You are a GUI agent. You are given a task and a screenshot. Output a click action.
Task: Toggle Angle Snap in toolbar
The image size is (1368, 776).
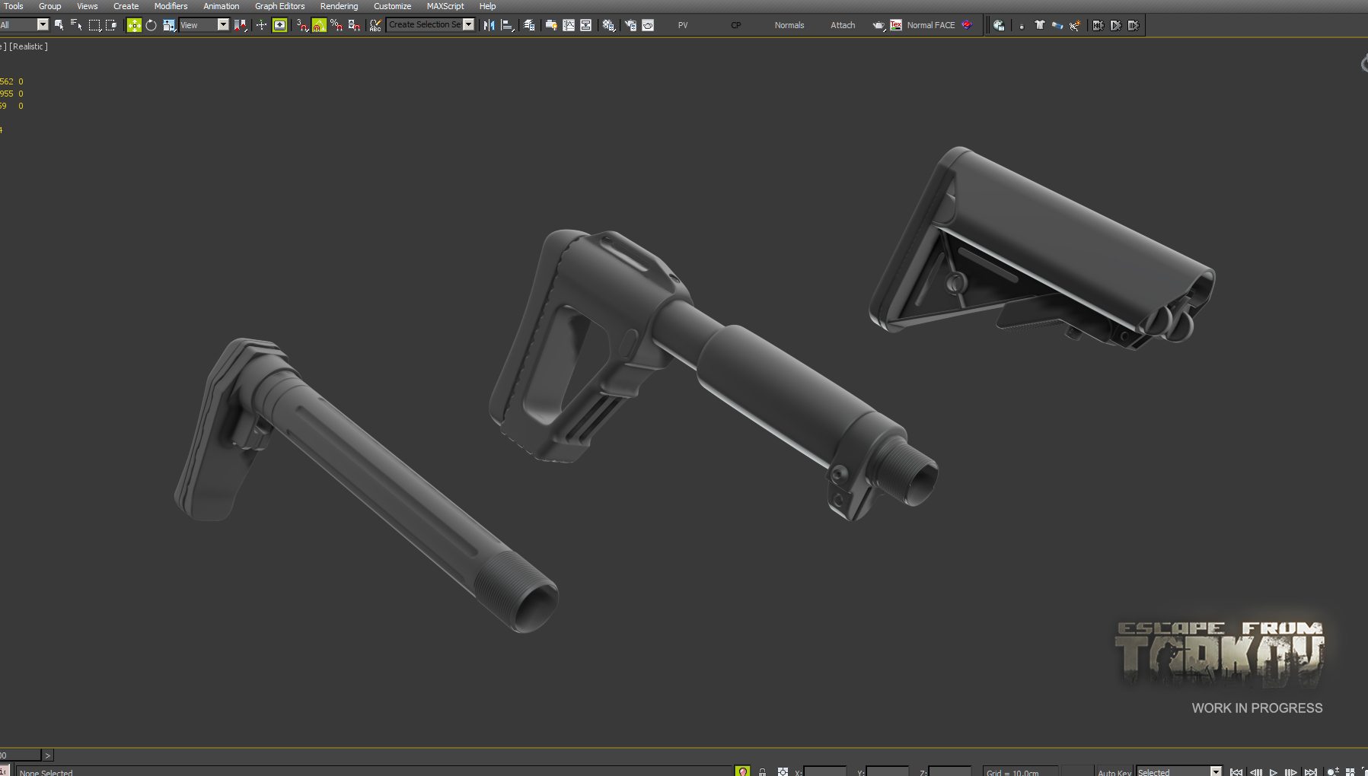[319, 25]
